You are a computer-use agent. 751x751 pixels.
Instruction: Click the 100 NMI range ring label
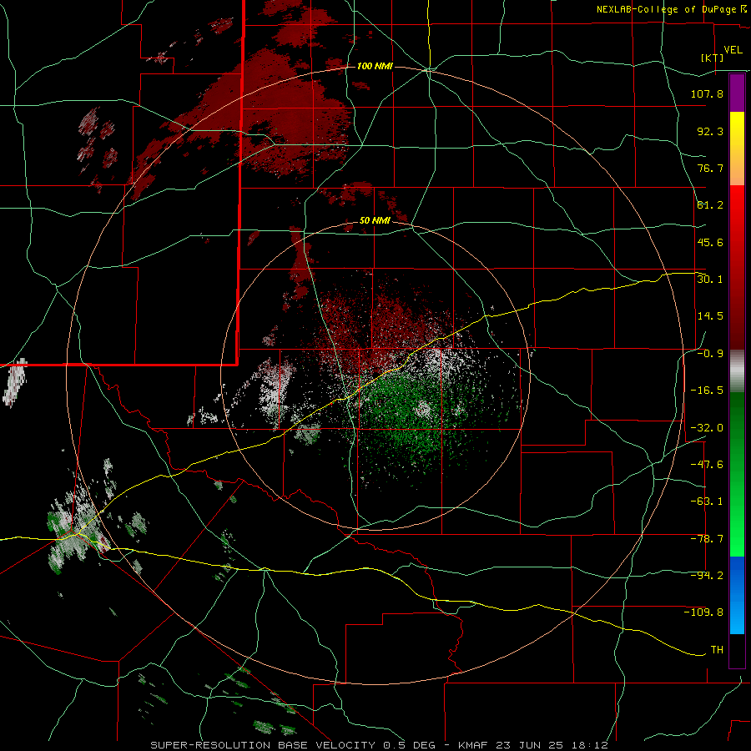coord(375,66)
